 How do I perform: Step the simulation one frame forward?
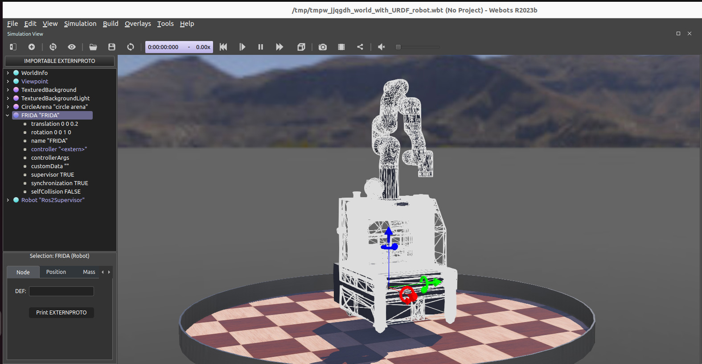(x=242, y=47)
